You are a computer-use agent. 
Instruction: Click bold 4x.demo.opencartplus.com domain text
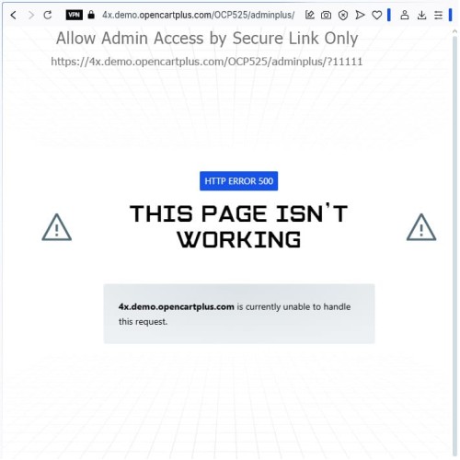177,306
